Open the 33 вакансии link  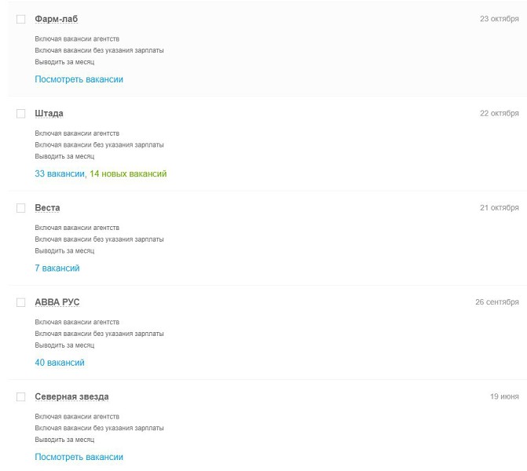click(59, 174)
